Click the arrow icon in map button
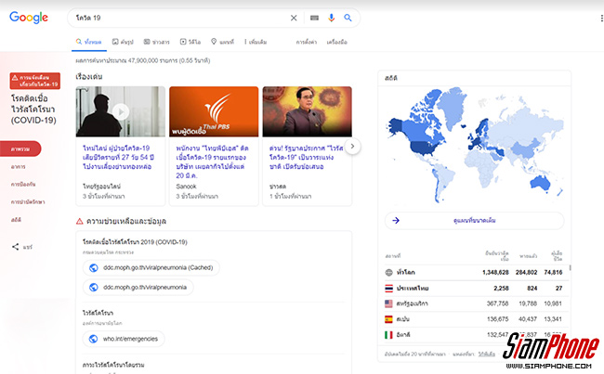The image size is (604, 374). pos(396,221)
